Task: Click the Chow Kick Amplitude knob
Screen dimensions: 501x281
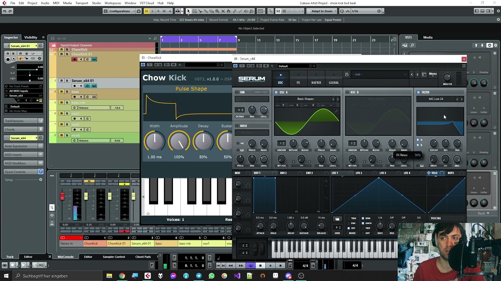Action: coord(179,142)
